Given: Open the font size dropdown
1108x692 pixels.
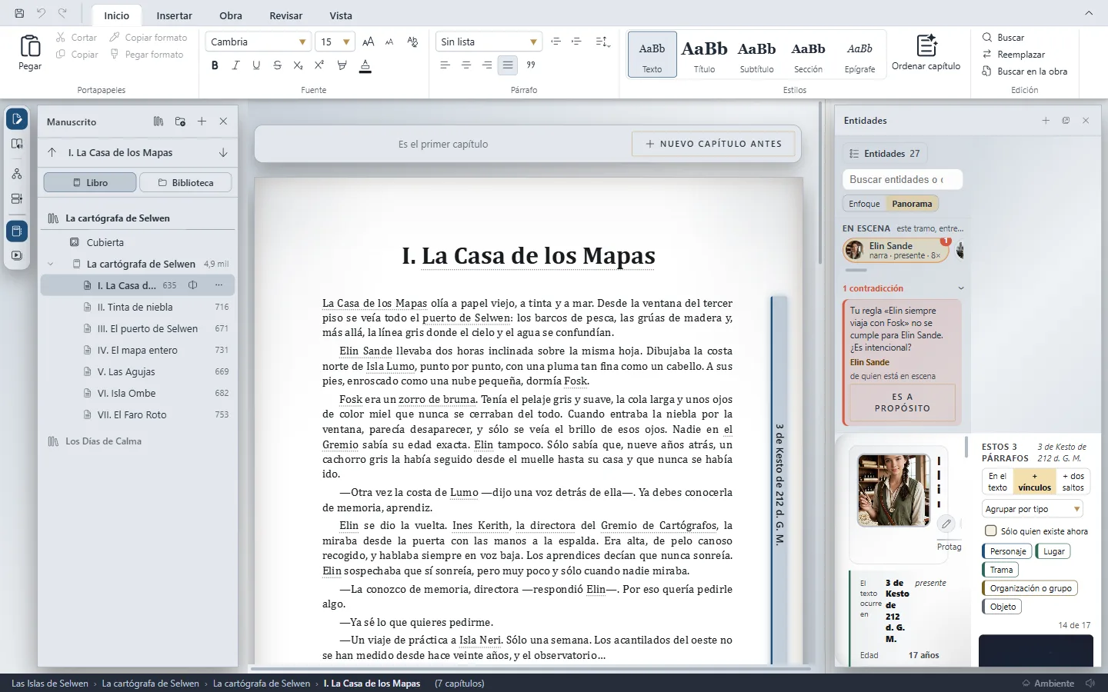Looking at the screenshot, I should pos(346,42).
